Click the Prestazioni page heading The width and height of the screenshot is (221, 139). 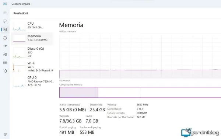click(x=21, y=13)
